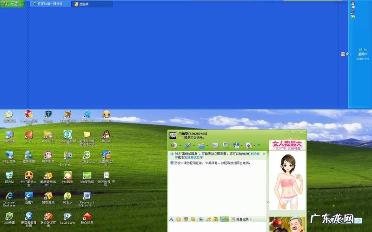Click the 发送离线文件 link
The height and width of the screenshot is (232, 372).
pyautogui.click(x=193, y=157)
